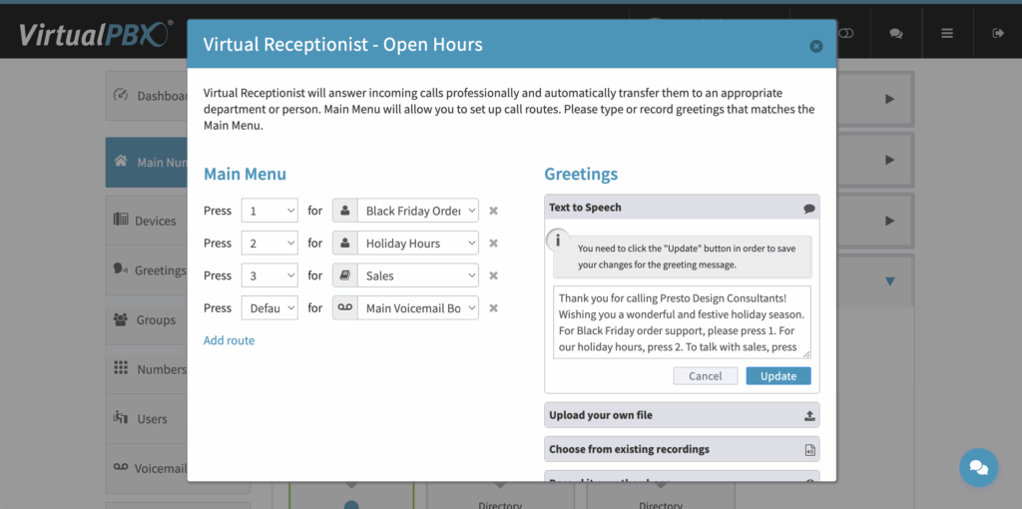Click the Greetings speaking head icon
The width and height of the screenshot is (1022, 509).
pos(121,268)
